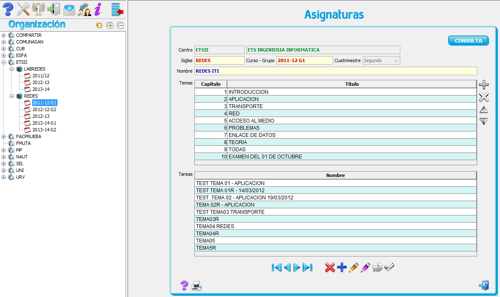This screenshot has height=297, width=500.
Task: Go to the first record
Action: pos(276,267)
